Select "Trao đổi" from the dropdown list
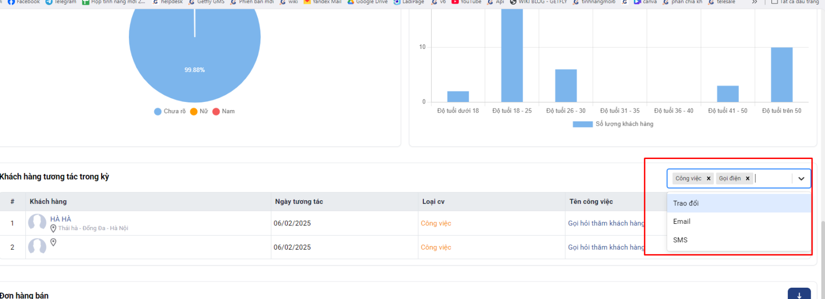This screenshot has height=299, width=825. pos(686,203)
